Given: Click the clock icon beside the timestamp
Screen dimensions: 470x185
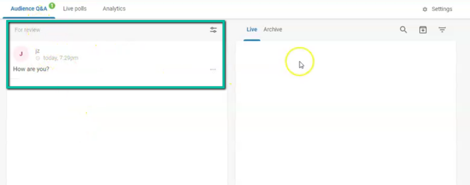Looking at the screenshot, I should [x=38, y=58].
